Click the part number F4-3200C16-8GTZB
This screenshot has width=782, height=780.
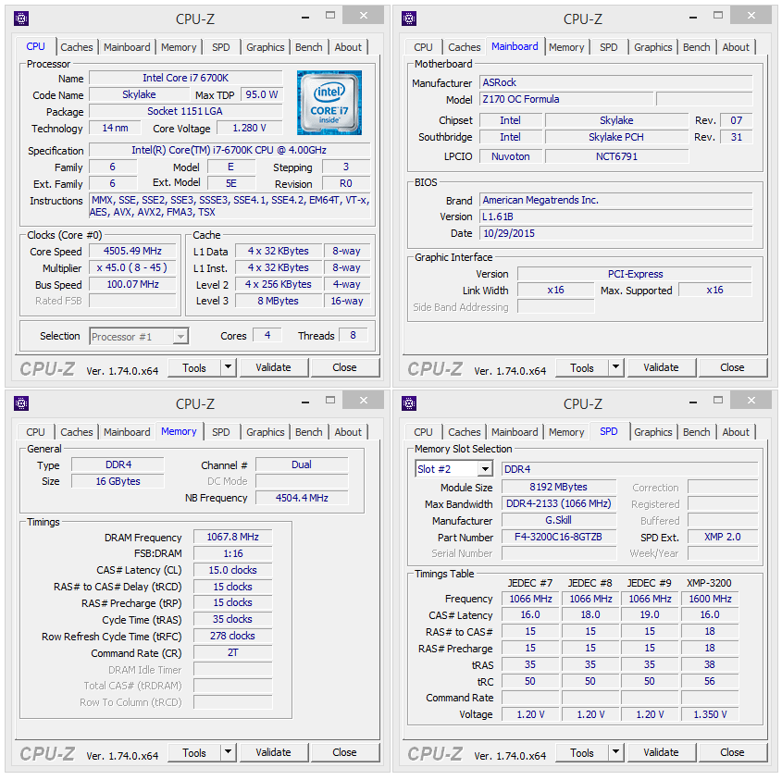pyautogui.click(x=559, y=538)
